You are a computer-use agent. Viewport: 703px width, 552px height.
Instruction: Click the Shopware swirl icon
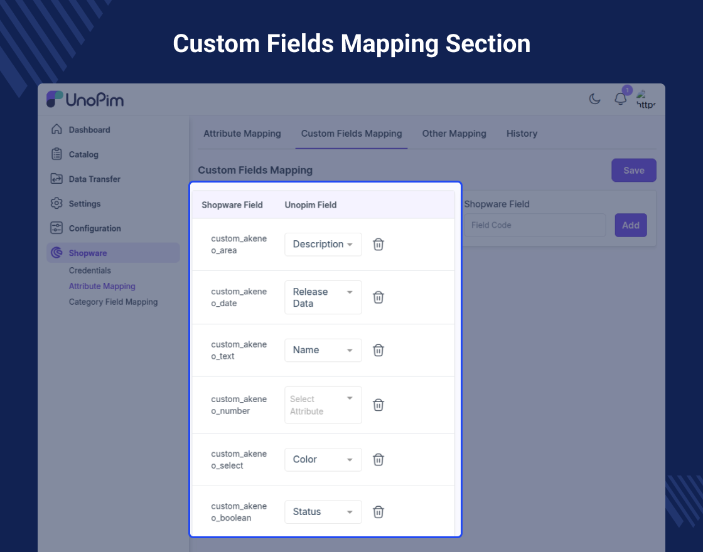point(56,253)
